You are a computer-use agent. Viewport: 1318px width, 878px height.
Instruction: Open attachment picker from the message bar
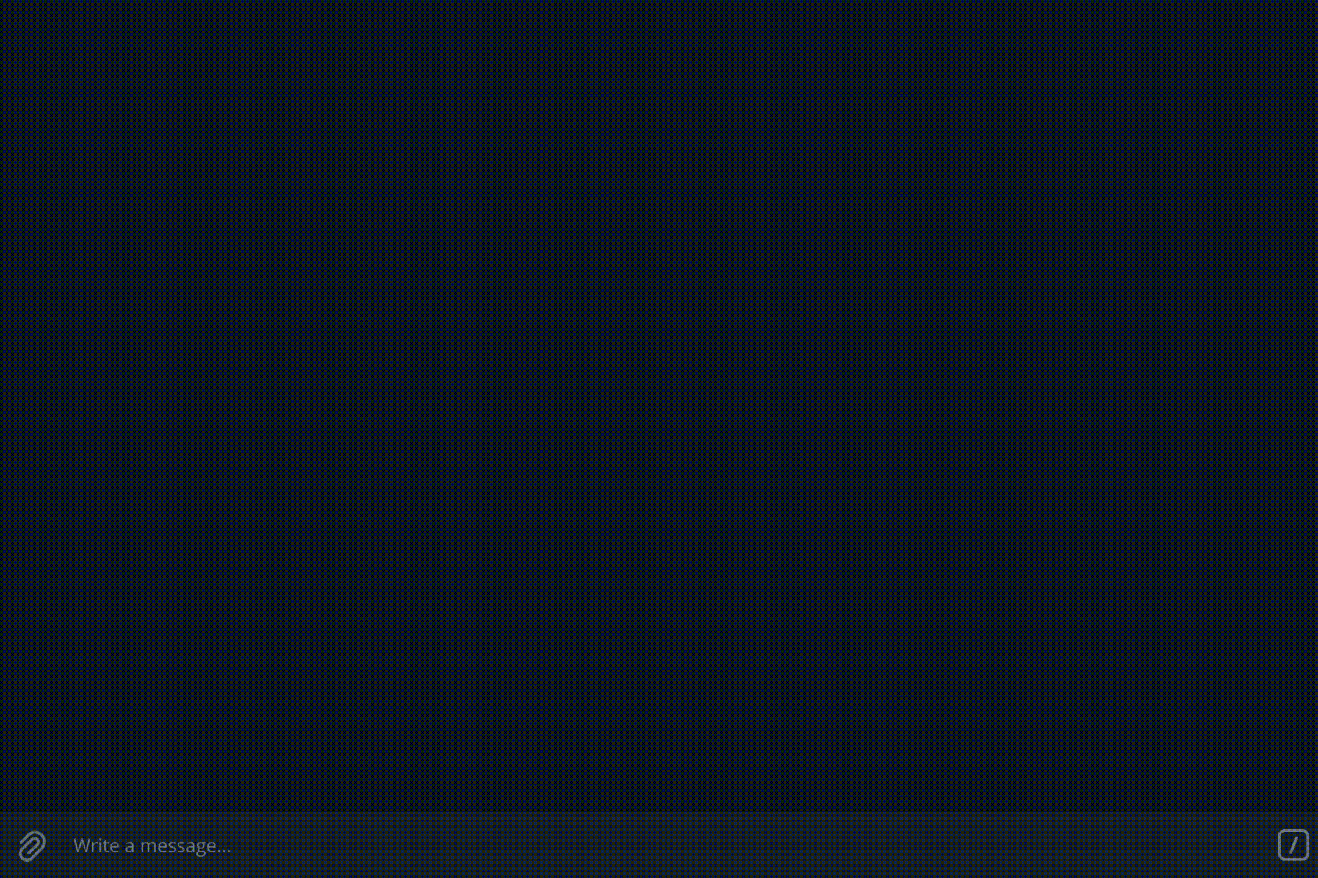(32, 846)
